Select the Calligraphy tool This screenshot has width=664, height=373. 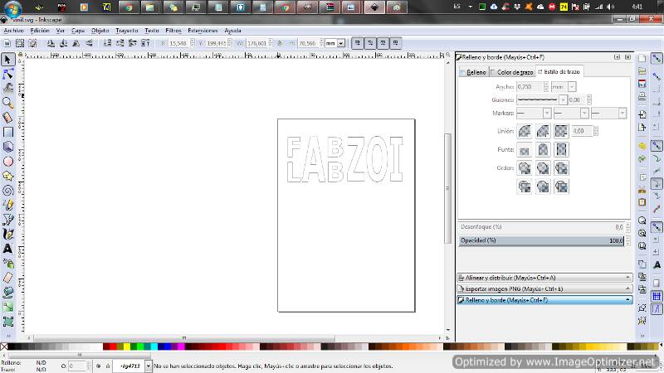7,235
